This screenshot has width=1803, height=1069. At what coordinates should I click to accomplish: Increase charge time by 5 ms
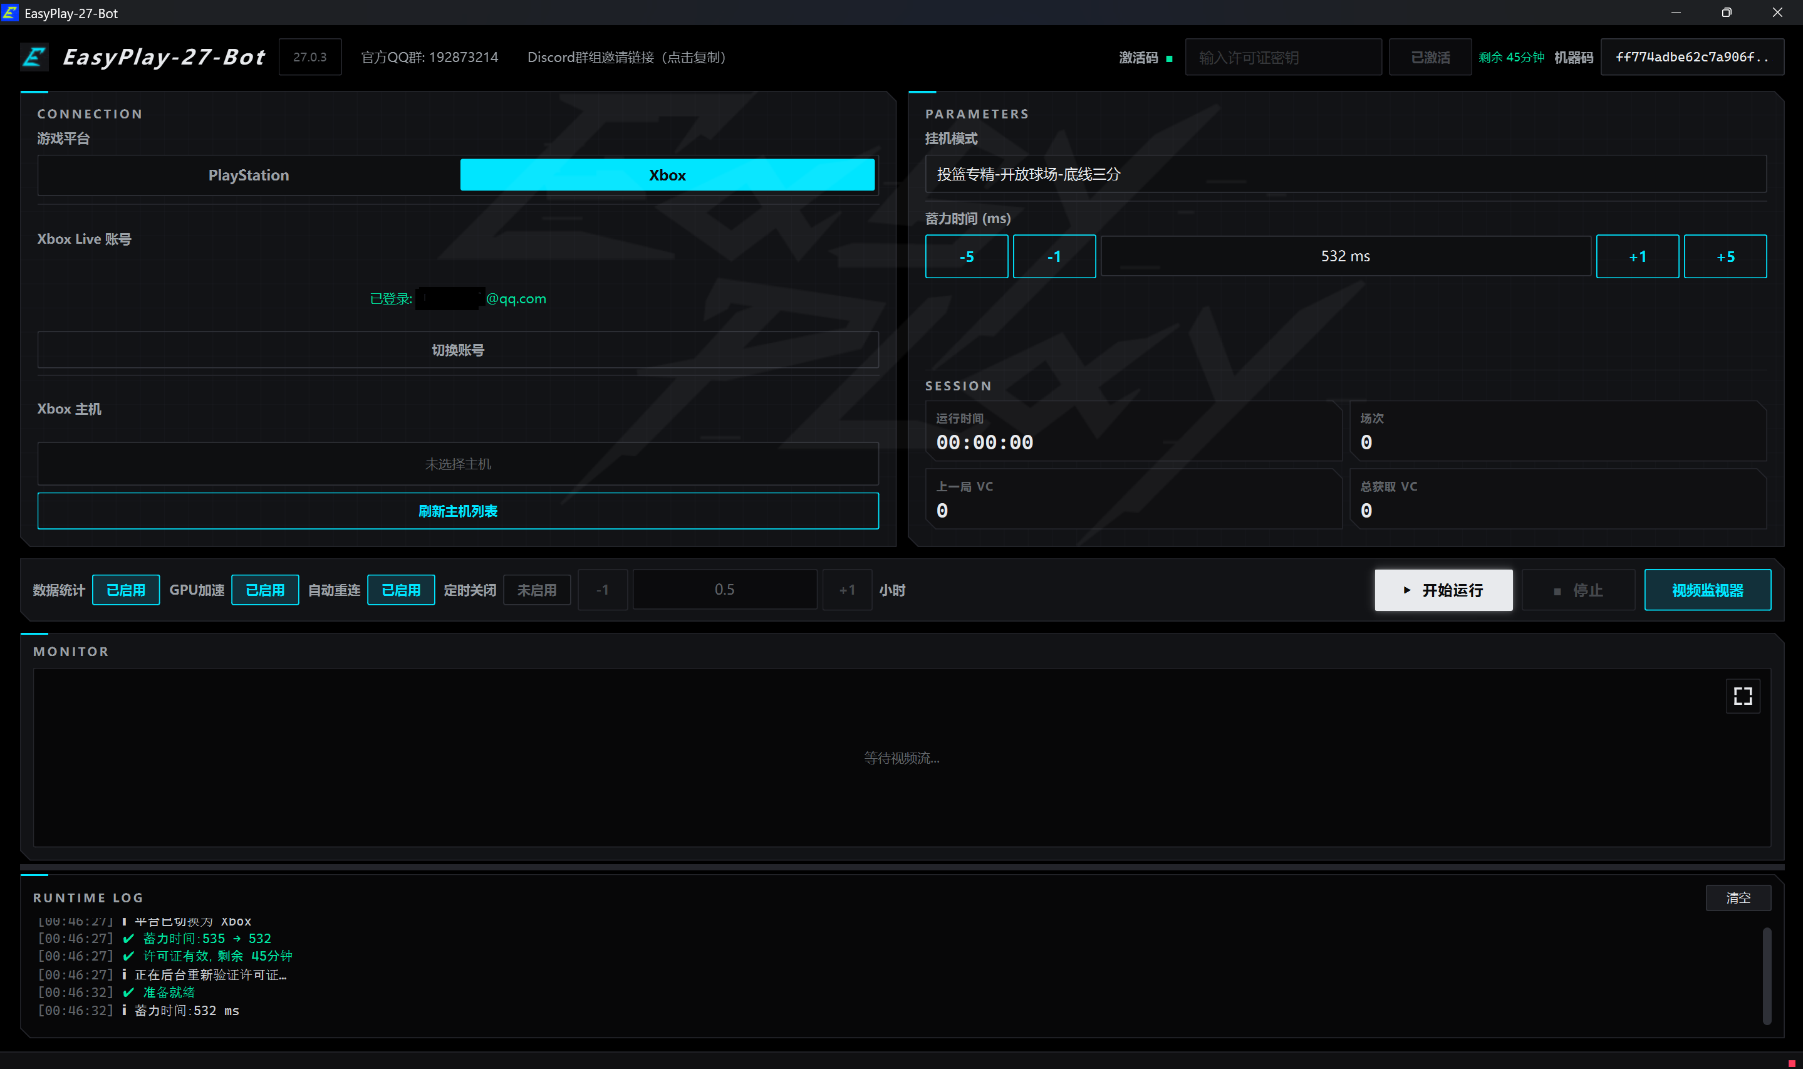(1725, 256)
